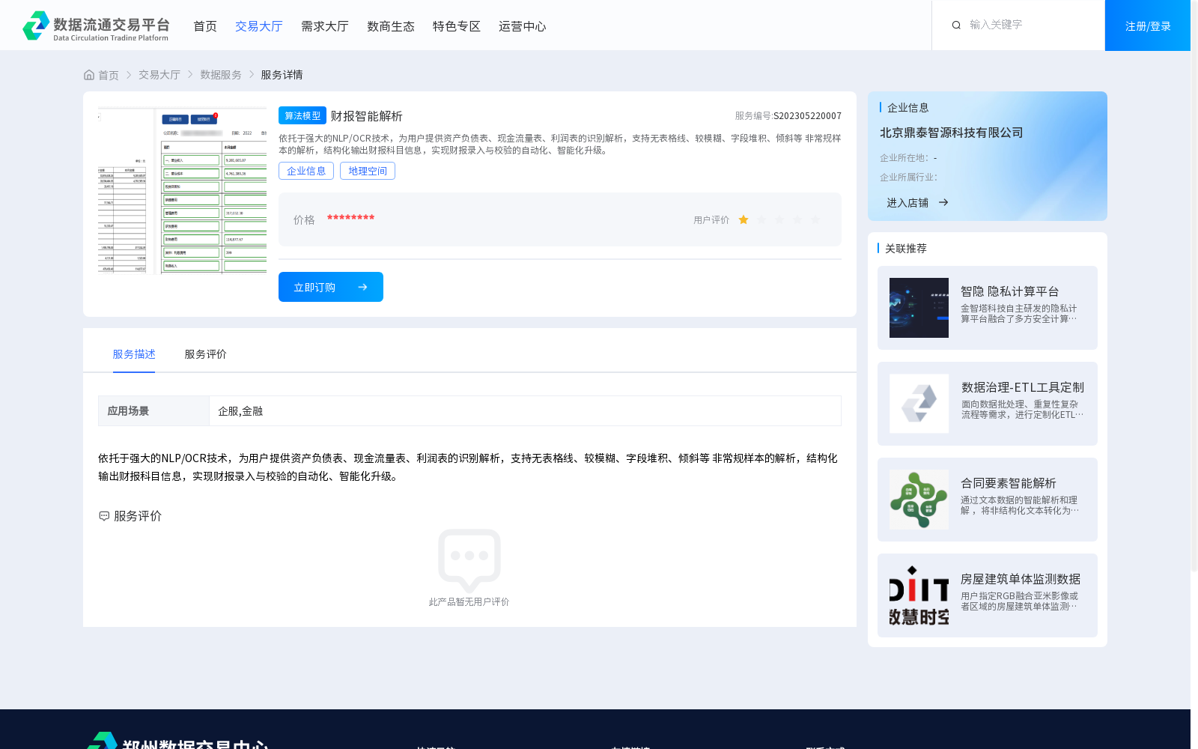The image size is (1198, 749).
Task: Click the large empty-reviews chat icon
Action: tap(469, 560)
